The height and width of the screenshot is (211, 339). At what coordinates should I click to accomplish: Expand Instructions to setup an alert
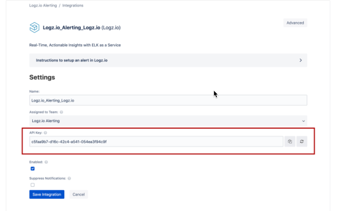(x=168, y=60)
